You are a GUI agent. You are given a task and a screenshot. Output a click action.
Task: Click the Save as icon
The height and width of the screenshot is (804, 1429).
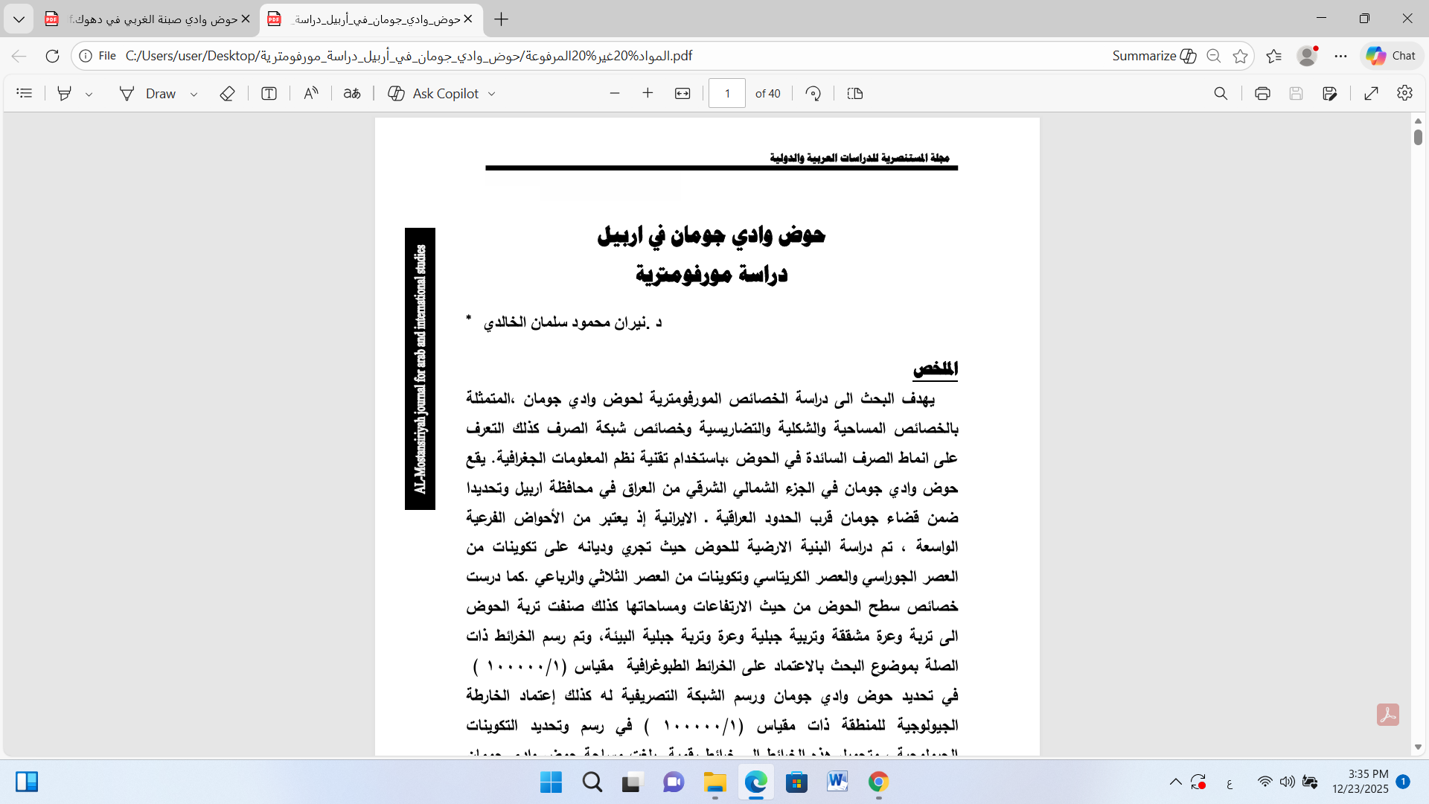point(1330,93)
